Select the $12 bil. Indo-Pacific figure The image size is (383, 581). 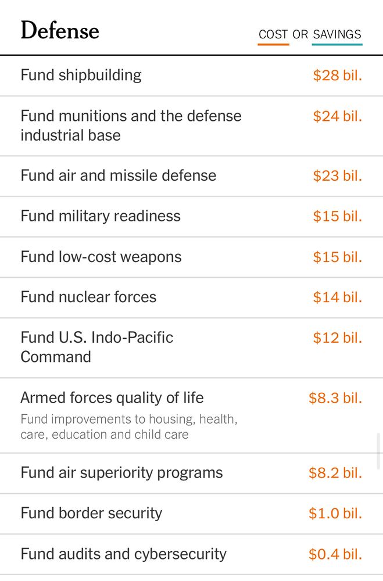[x=337, y=338]
